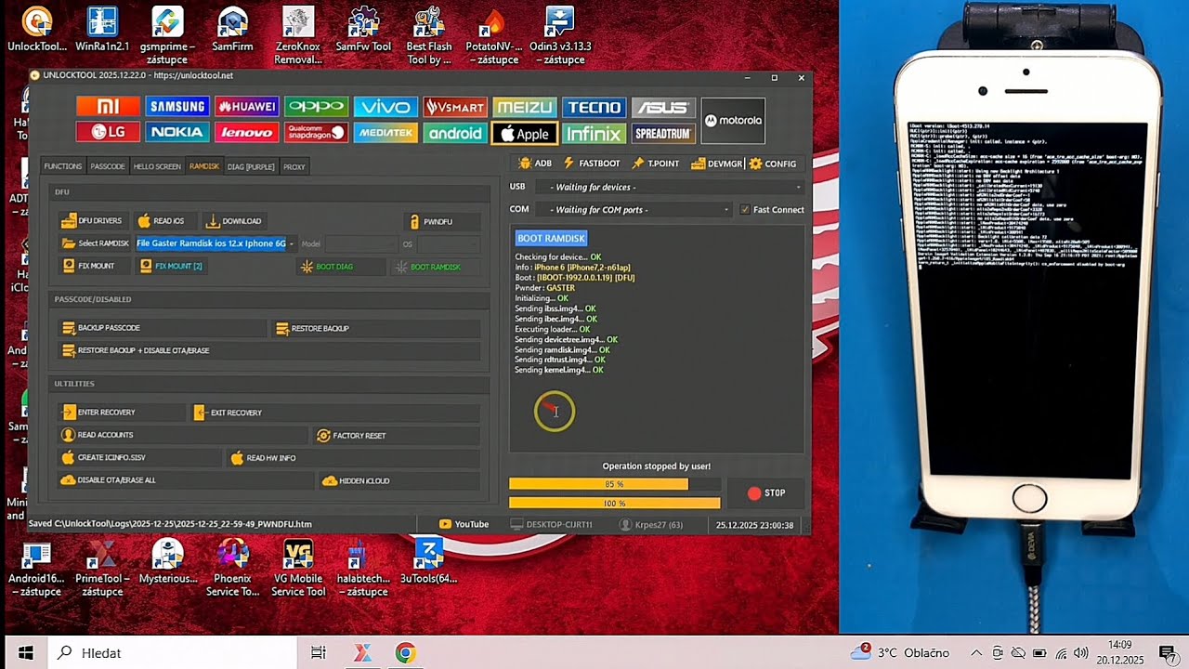Screen dimensions: 1189x669
Task: Select the Nokia brand tile
Action: click(176, 133)
